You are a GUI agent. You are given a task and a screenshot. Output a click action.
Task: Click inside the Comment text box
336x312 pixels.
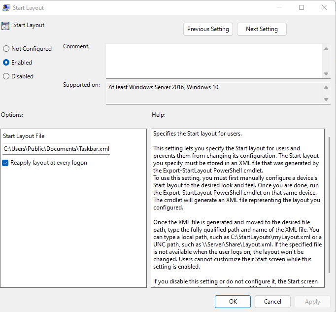coord(214,61)
